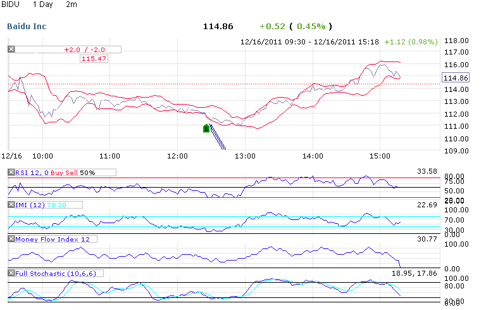The height and width of the screenshot is (310, 486).
Task: Click the 11:00 time axis label
Action: click(x=109, y=156)
